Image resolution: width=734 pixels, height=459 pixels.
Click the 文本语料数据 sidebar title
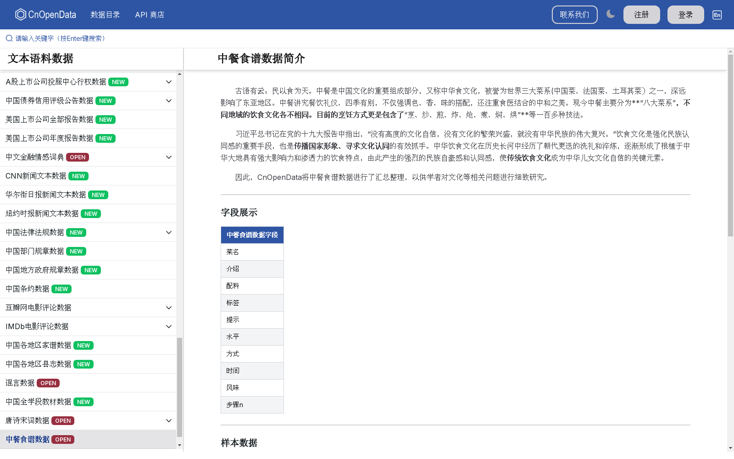(x=40, y=59)
